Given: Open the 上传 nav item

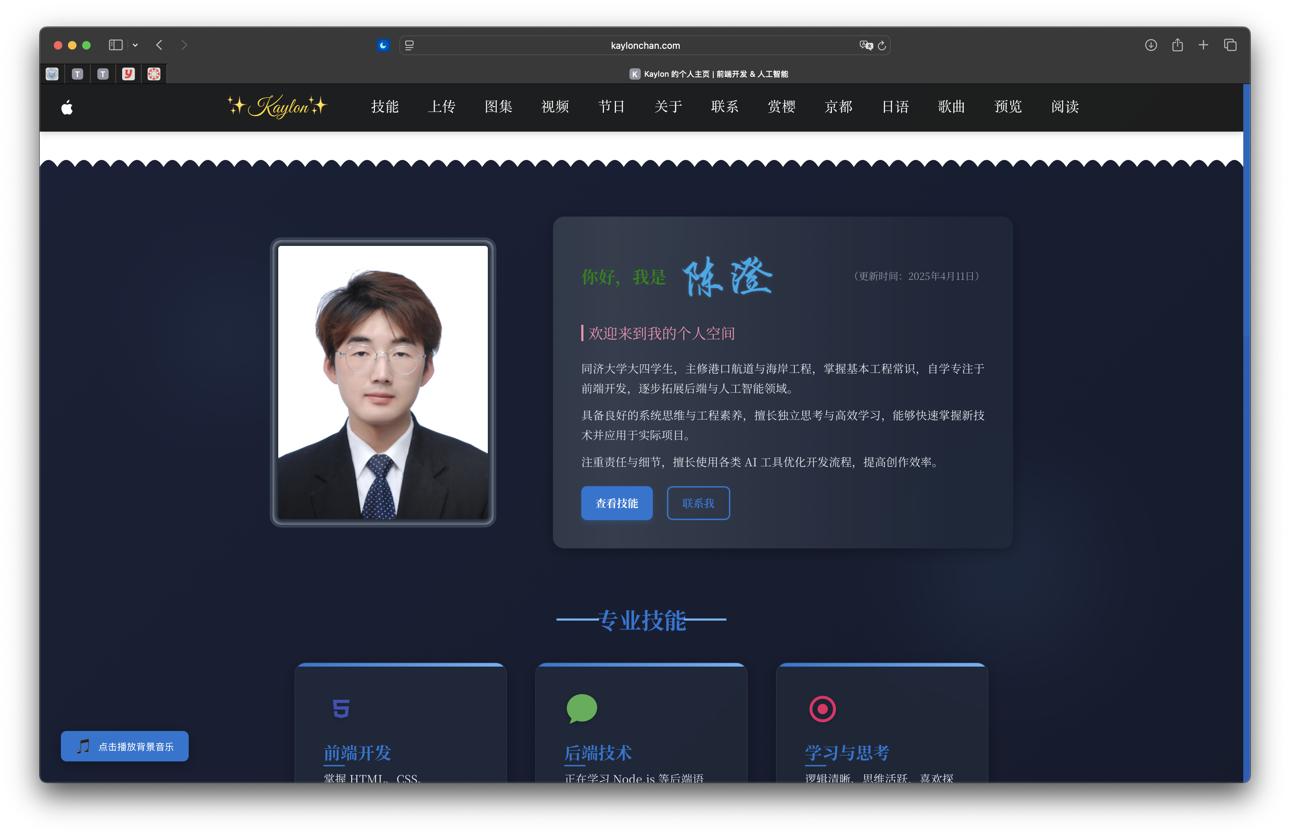Looking at the screenshot, I should click(442, 106).
